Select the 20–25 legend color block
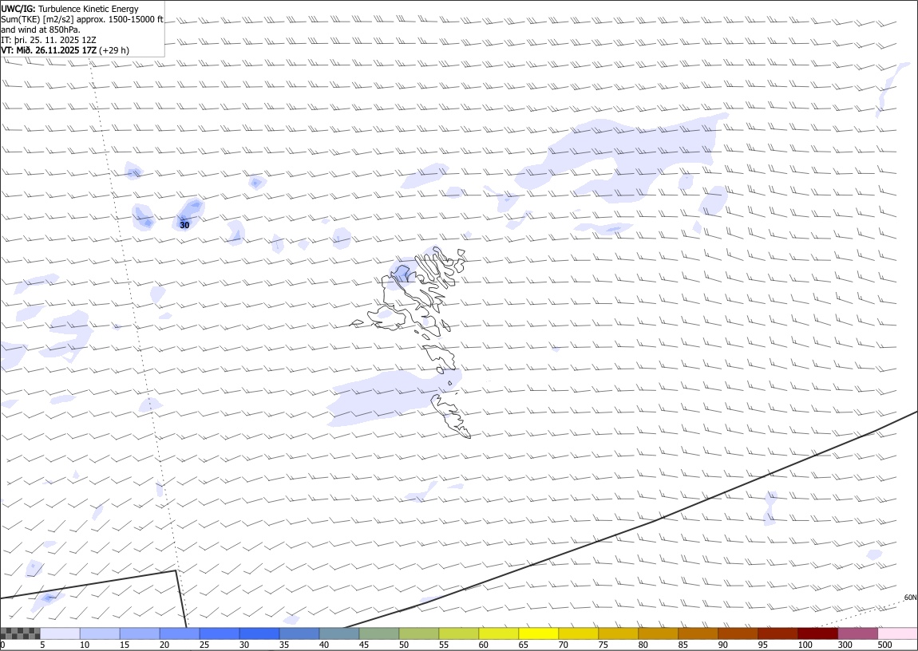918x651 pixels. coord(180,633)
